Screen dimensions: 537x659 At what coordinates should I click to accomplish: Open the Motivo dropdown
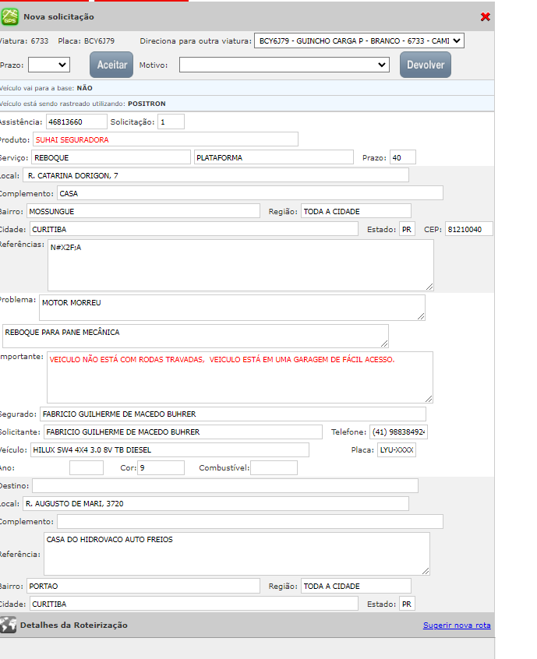(284, 65)
